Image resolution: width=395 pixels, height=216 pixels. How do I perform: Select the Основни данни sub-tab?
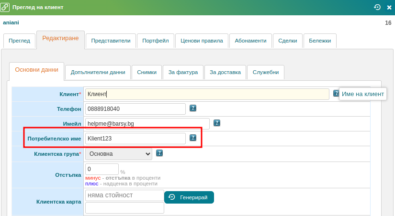click(x=36, y=71)
